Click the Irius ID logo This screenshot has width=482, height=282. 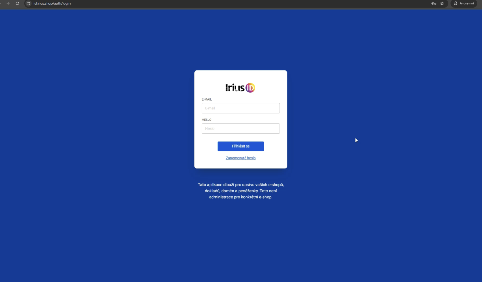tap(240, 88)
